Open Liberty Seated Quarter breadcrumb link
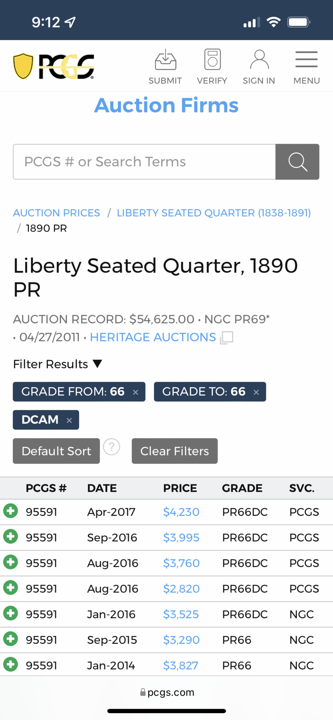 click(x=214, y=213)
